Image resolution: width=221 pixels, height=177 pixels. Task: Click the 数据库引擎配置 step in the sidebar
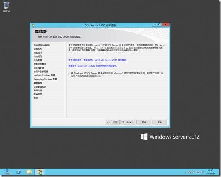(41, 72)
